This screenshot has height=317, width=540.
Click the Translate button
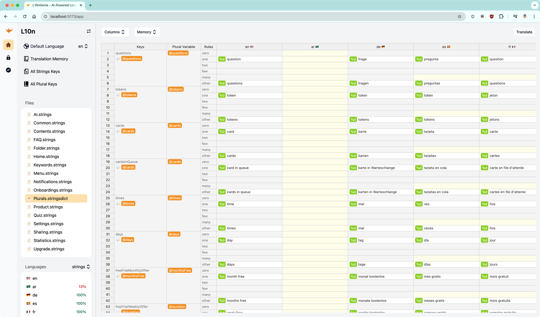(524, 32)
